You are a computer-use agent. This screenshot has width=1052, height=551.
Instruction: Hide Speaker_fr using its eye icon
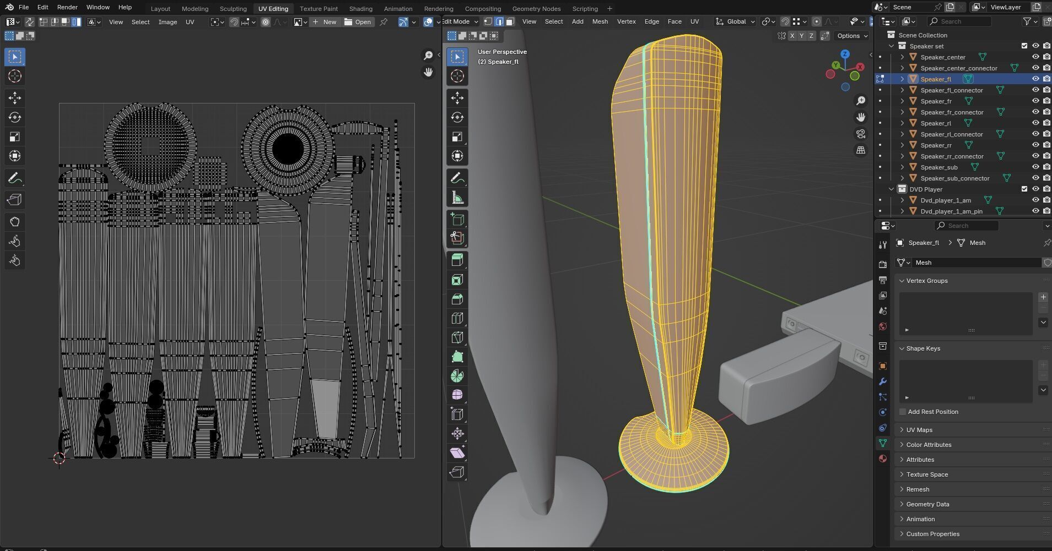(x=1035, y=101)
